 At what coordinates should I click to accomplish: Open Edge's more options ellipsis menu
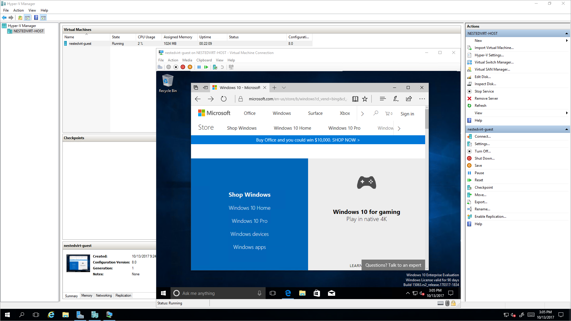pos(422,99)
